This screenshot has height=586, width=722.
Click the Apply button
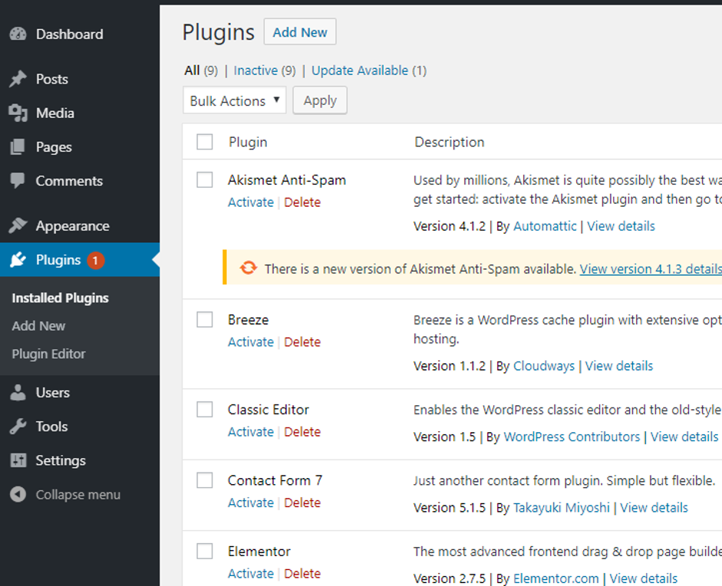click(x=320, y=100)
